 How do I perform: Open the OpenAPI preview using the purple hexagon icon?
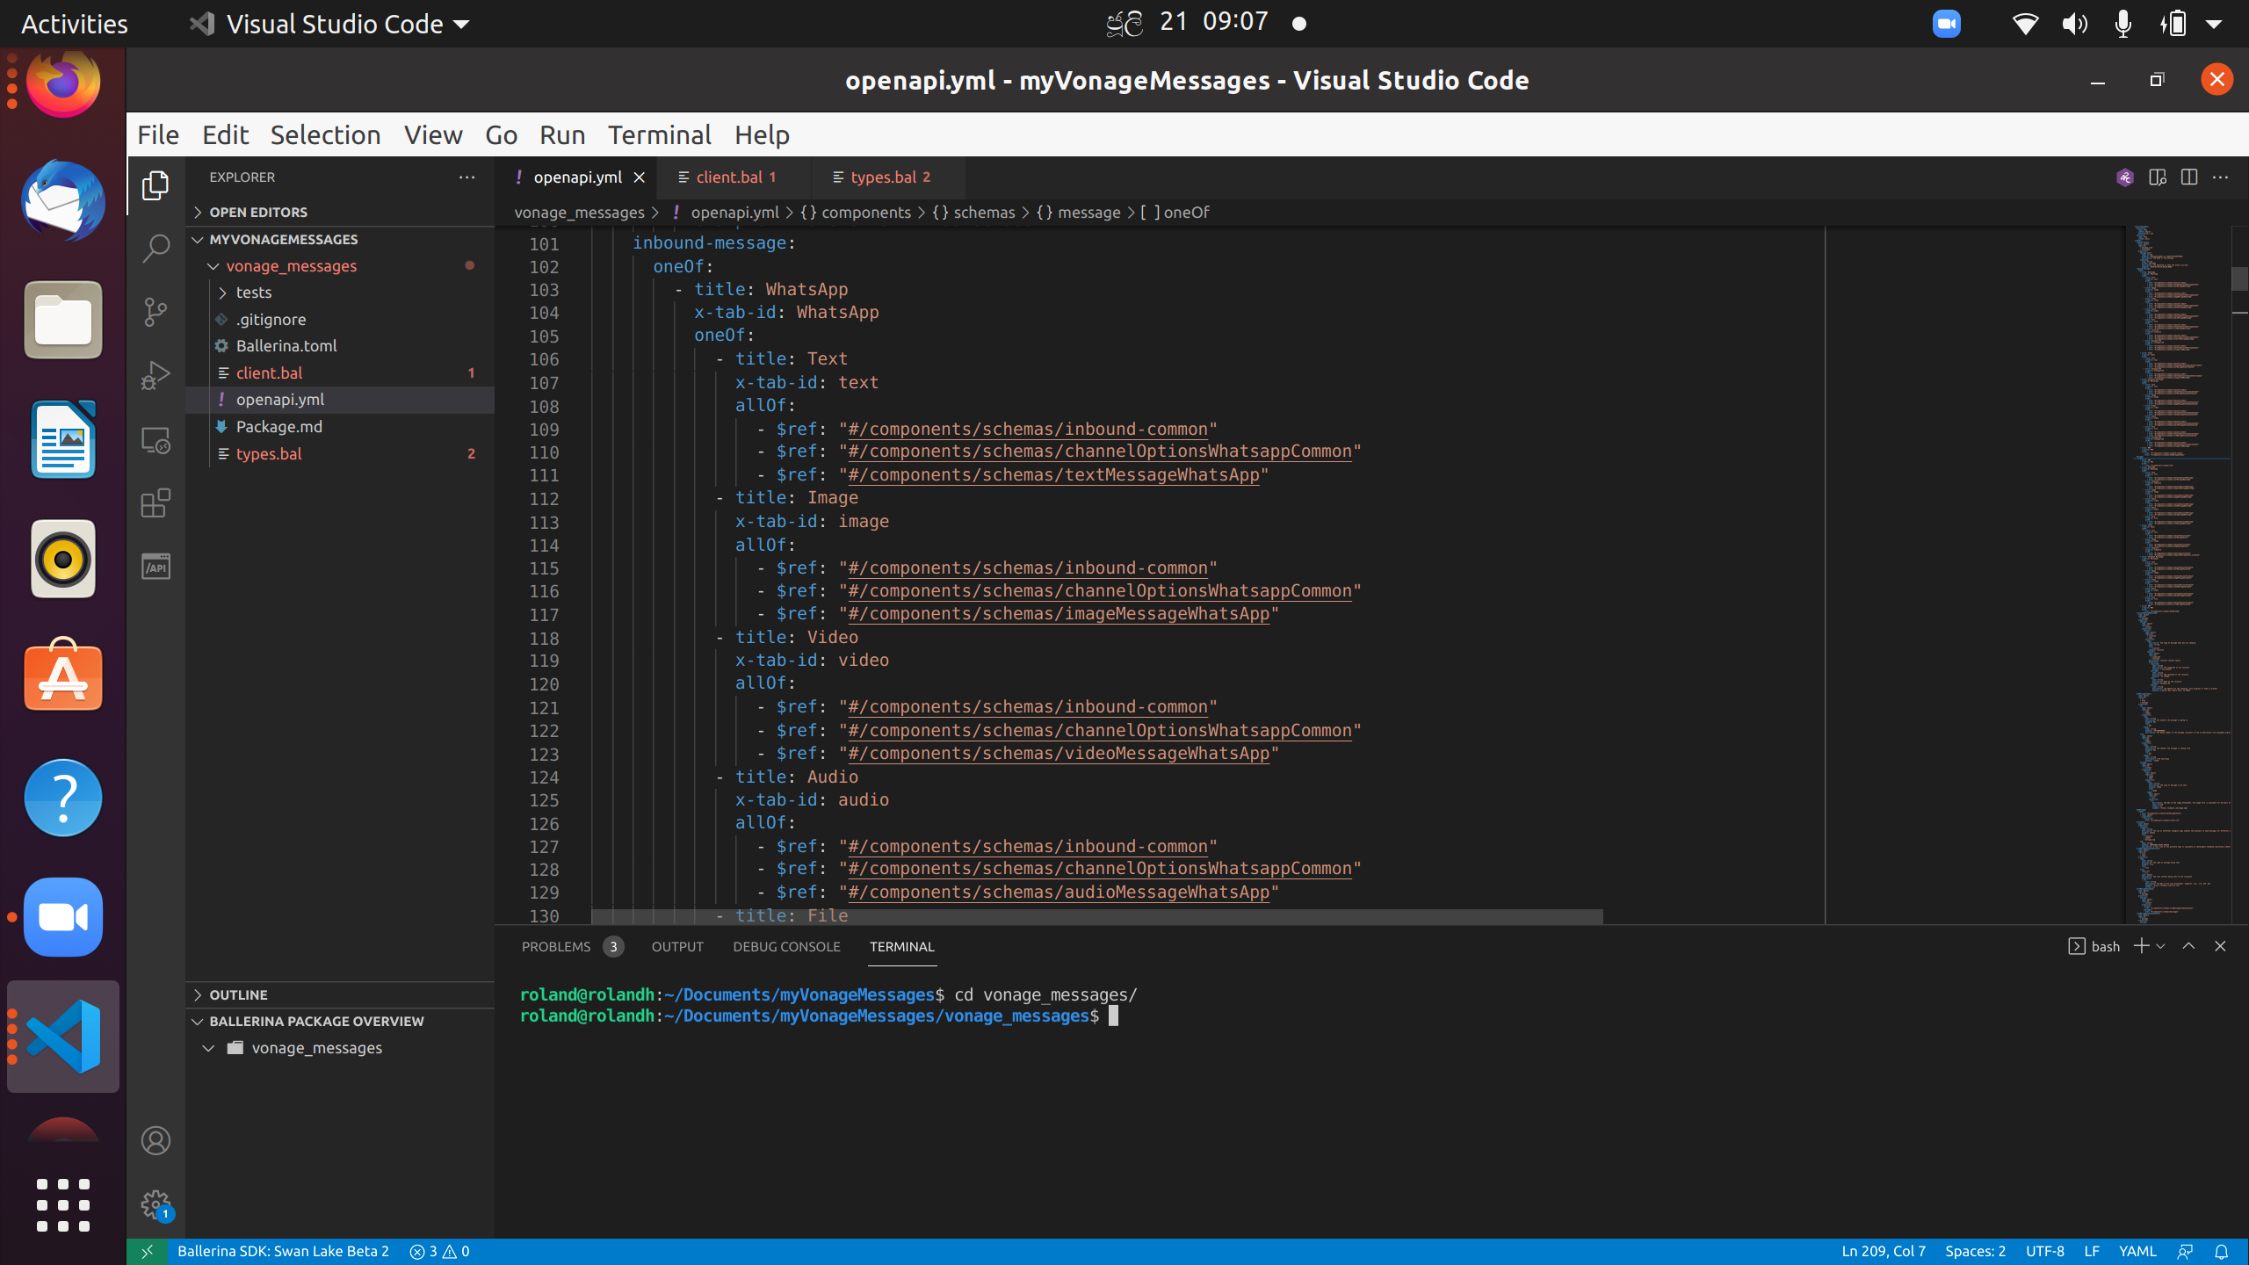pyautogui.click(x=2126, y=177)
